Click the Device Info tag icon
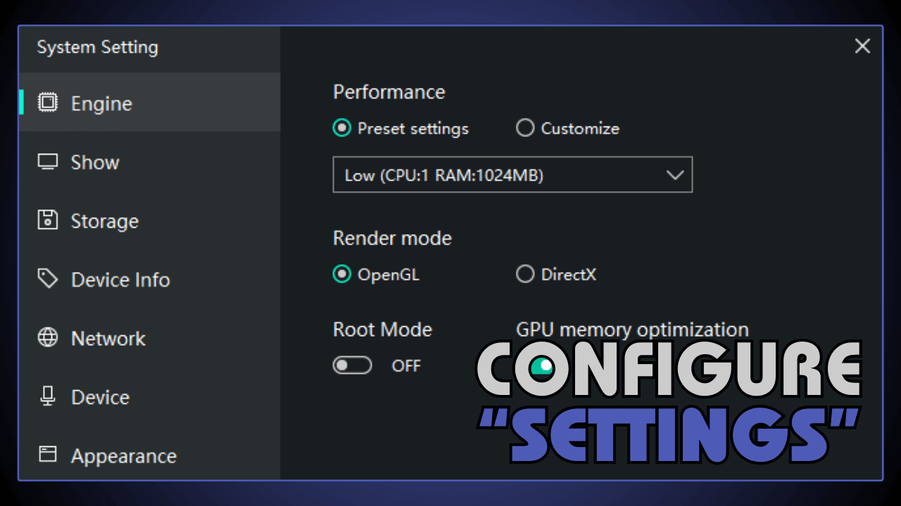This screenshot has height=506, width=901. tap(46, 279)
